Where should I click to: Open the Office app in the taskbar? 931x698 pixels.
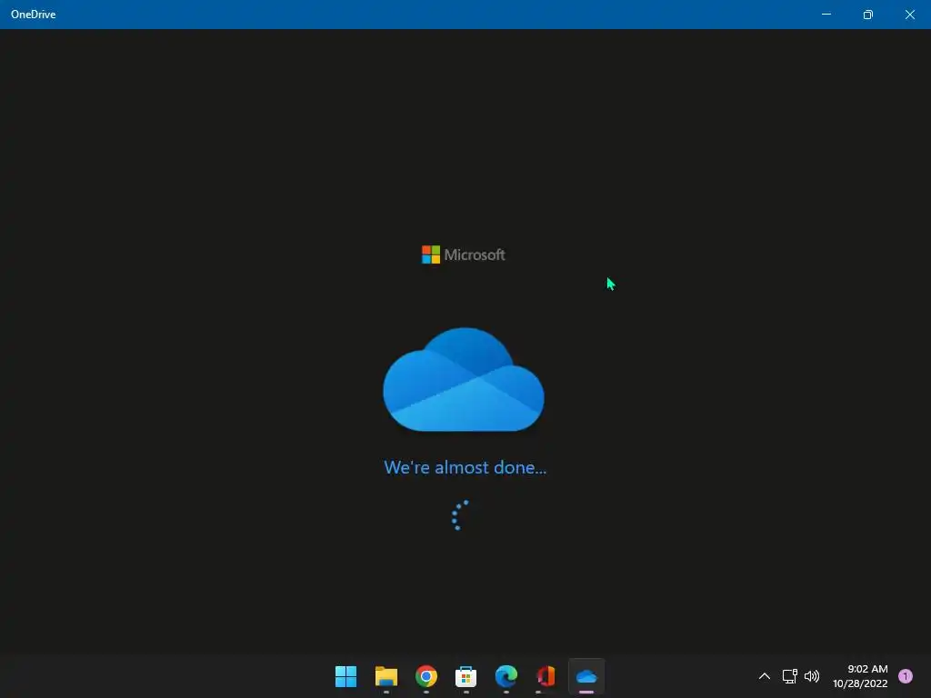[546, 676]
